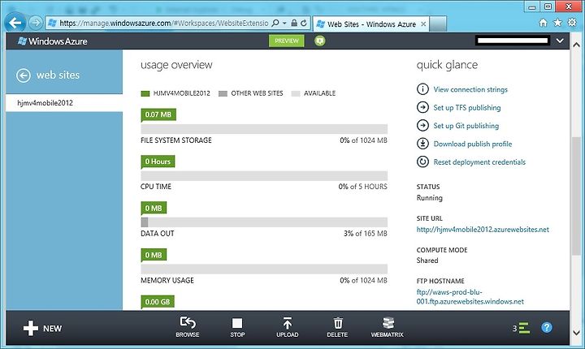Click Download publish profile link

(x=473, y=144)
